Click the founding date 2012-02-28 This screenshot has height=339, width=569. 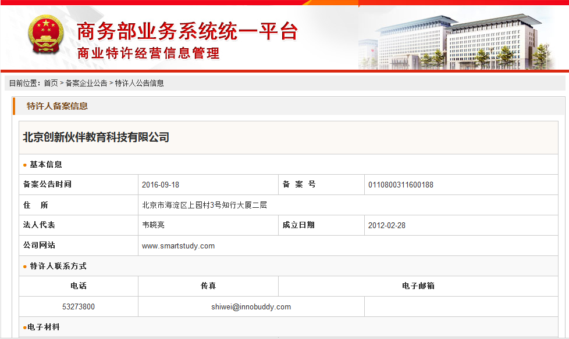pyautogui.click(x=387, y=225)
